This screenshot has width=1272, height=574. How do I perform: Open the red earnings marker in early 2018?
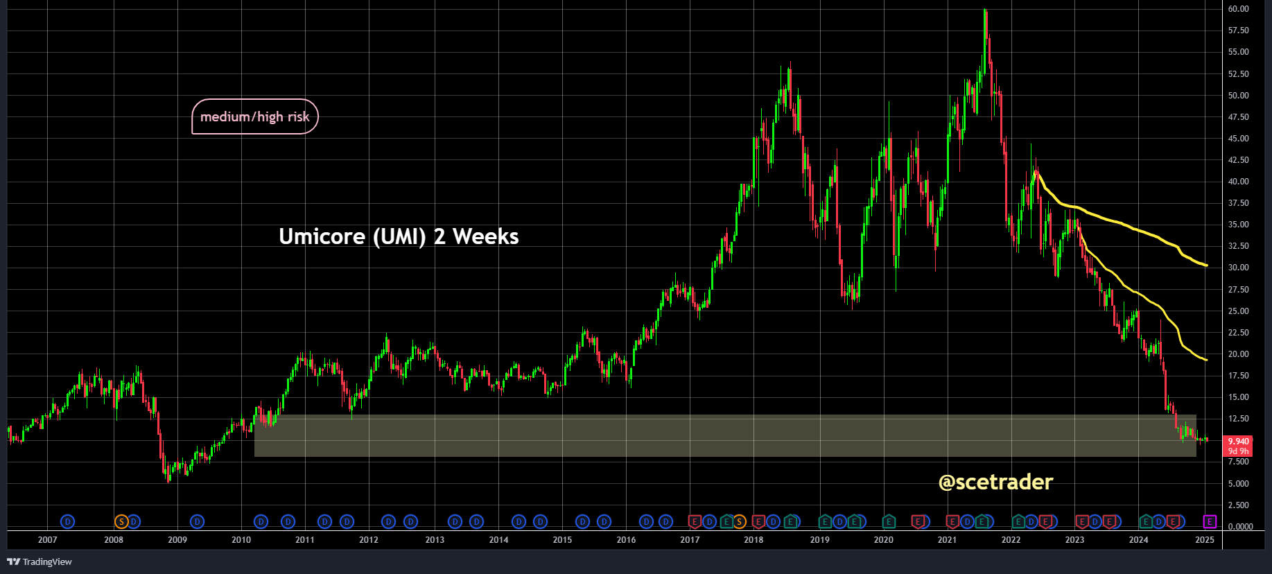[758, 521]
